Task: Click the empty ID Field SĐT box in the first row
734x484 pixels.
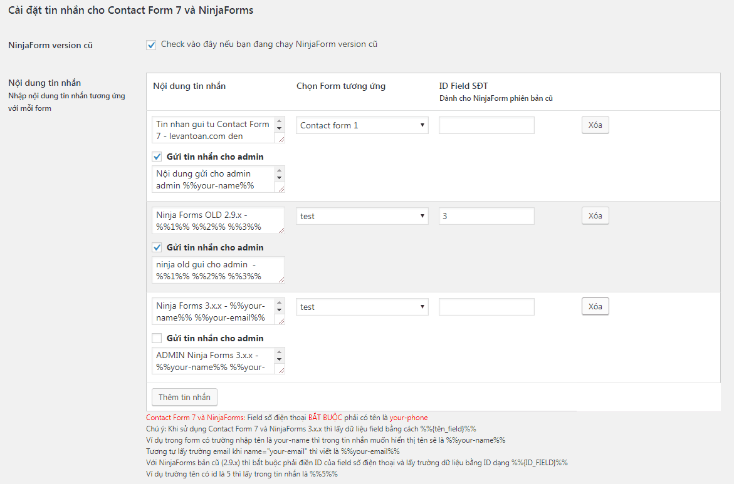Action: [486, 125]
